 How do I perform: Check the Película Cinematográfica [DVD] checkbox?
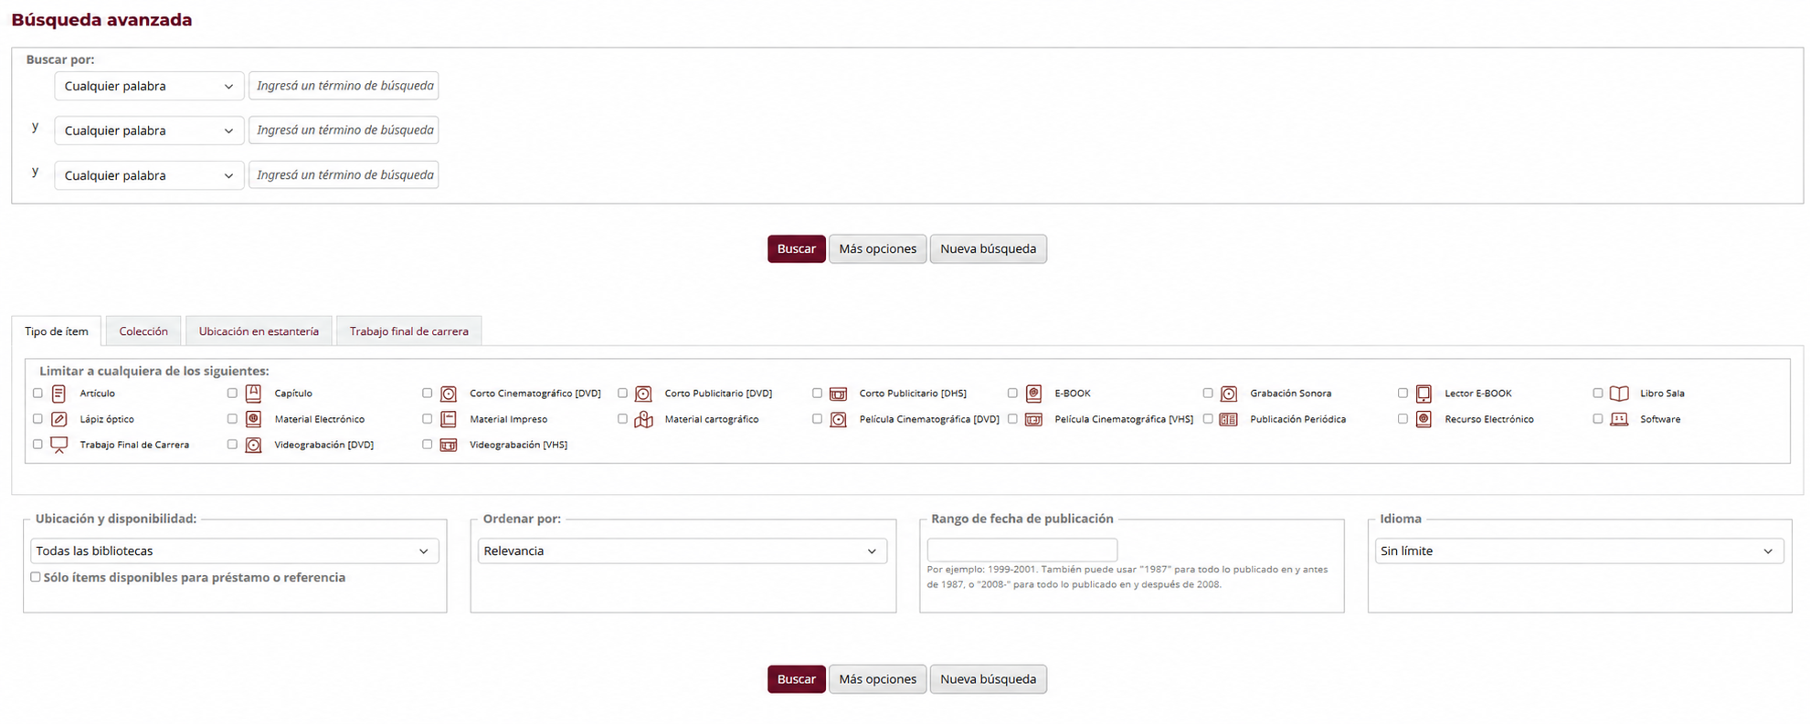(817, 419)
